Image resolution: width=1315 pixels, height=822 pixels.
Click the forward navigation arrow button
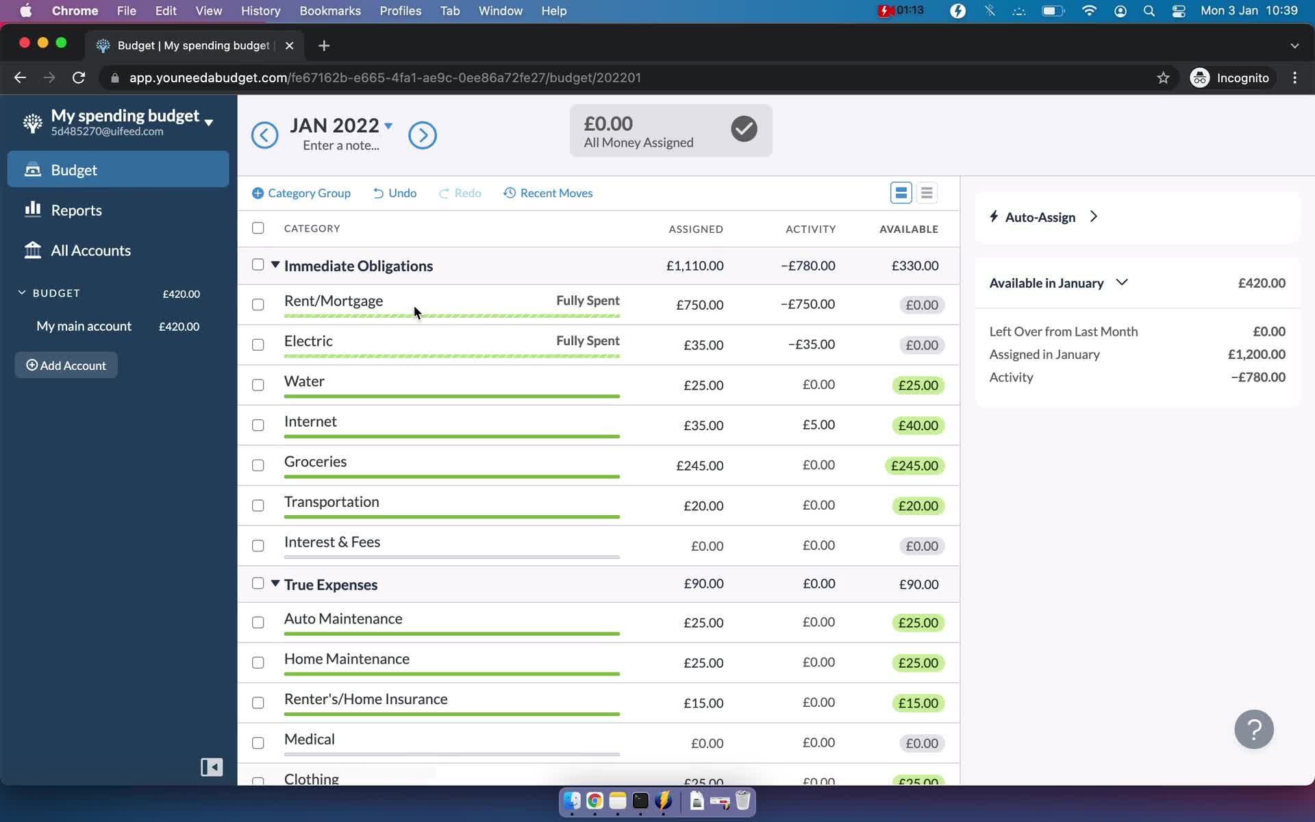(423, 134)
